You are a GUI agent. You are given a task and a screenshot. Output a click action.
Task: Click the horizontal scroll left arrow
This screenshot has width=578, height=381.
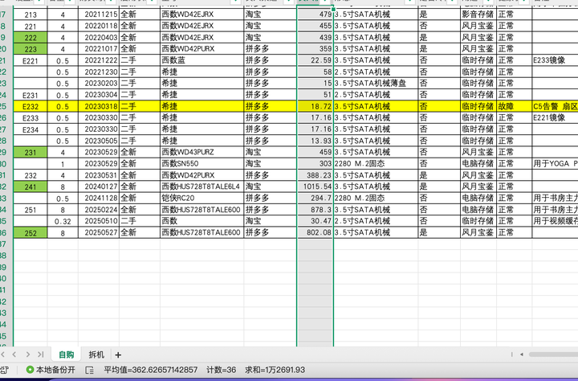pos(522,354)
